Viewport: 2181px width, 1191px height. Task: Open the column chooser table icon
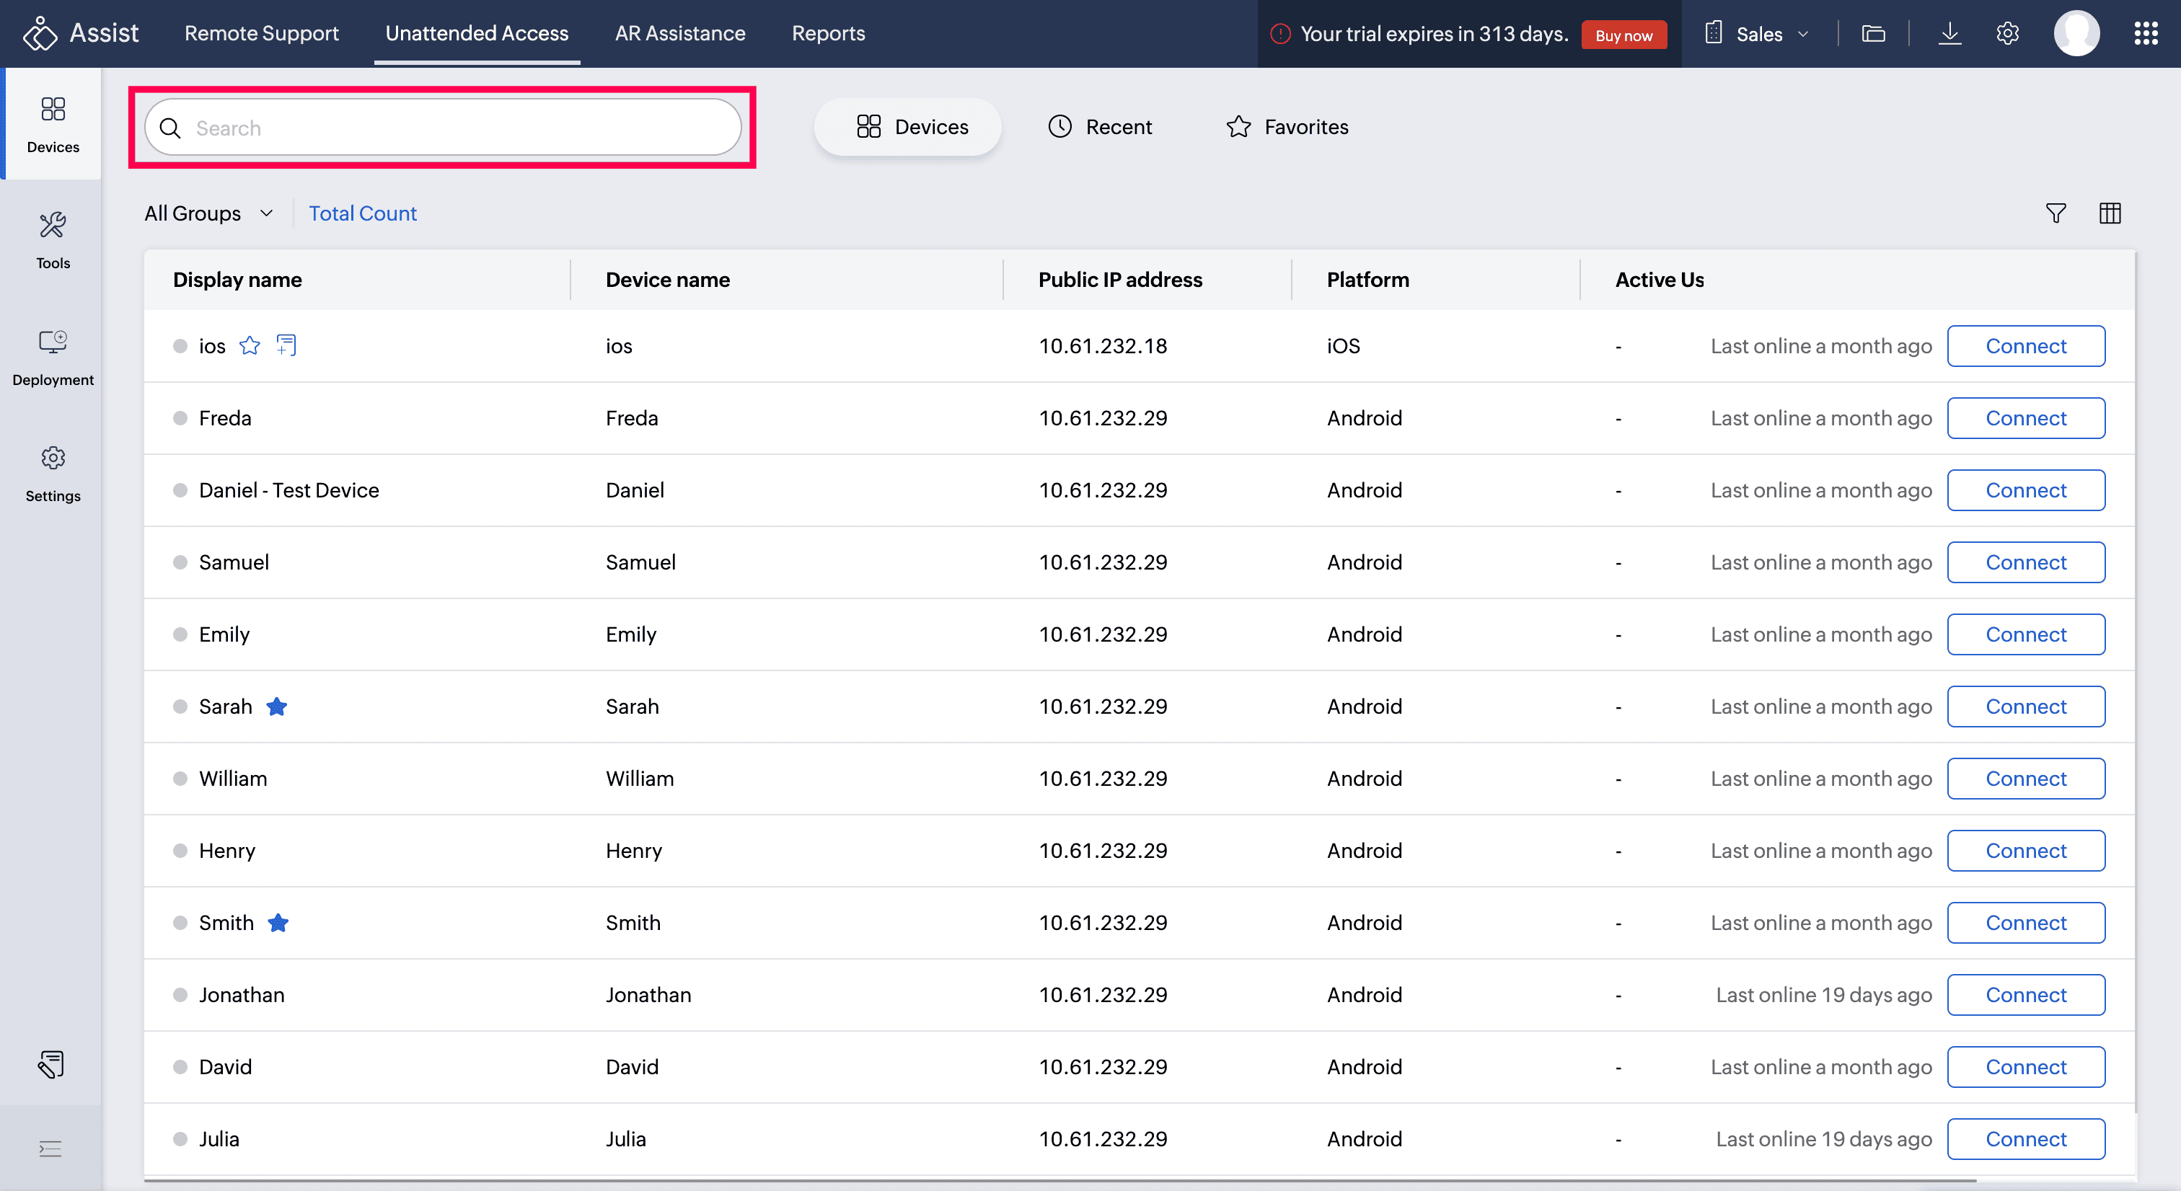point(2109,213)
